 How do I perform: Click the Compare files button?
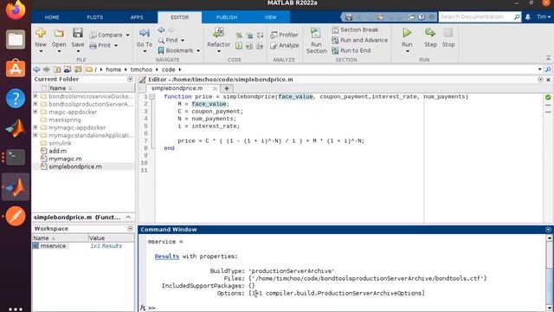pyautogui.click(x=110, y=35)
